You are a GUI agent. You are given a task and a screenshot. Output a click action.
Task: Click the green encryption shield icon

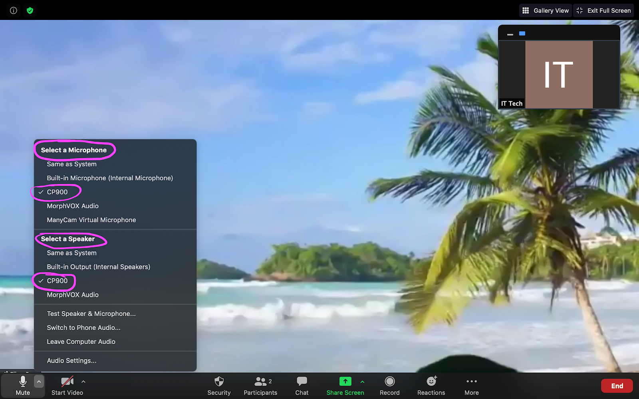click(x=30, y=11)
